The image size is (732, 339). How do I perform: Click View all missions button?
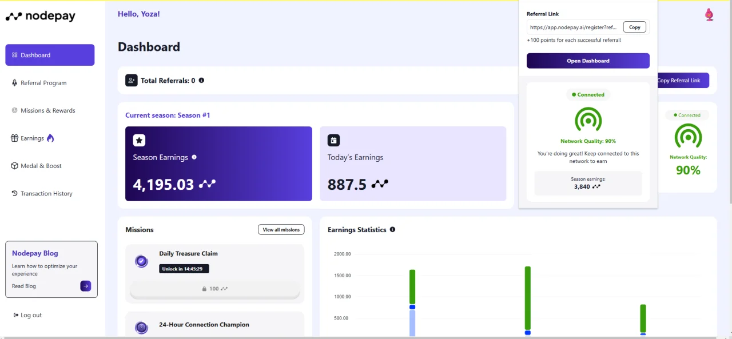281,230
